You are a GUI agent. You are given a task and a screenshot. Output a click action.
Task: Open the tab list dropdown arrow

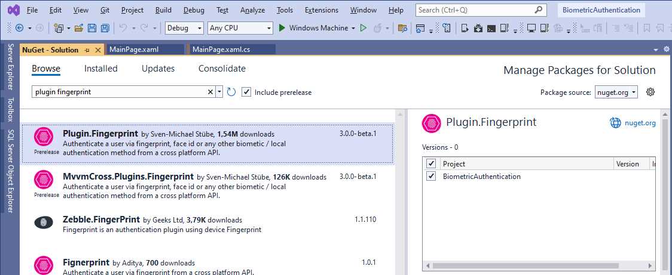[x=656, y=50]
